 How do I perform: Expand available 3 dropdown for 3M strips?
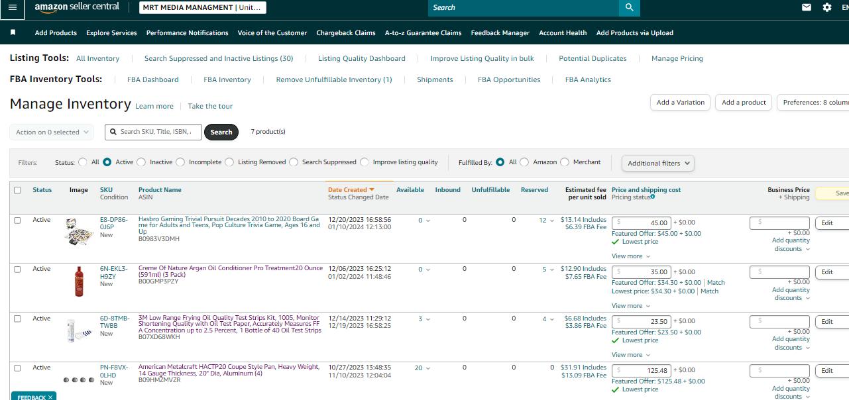pos(424,319)
